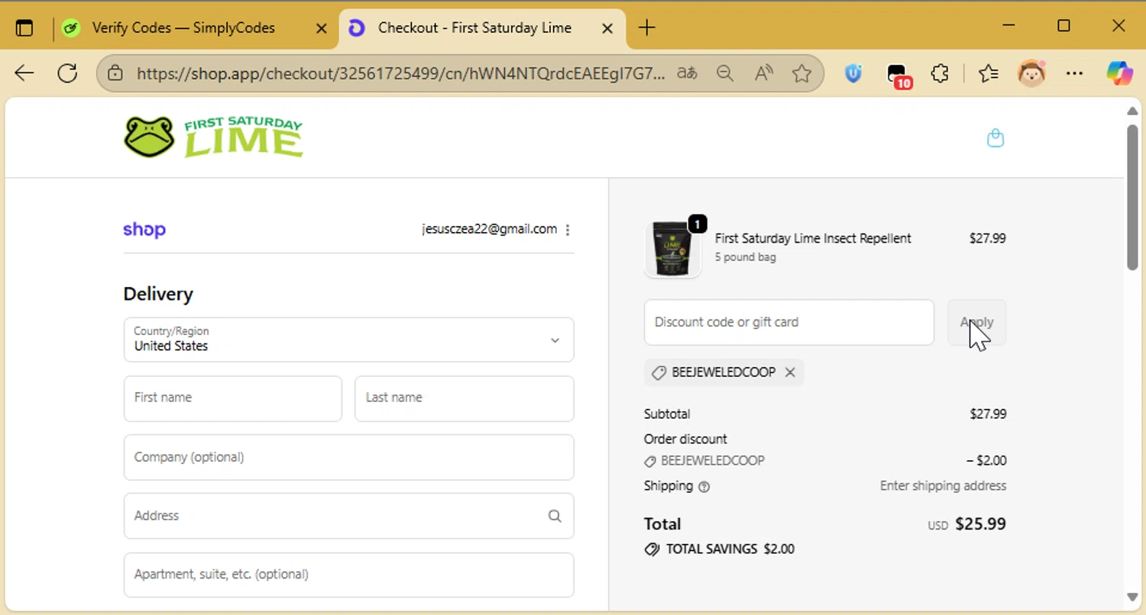Open Settings and more menu
This screenshot has width=1146, height=615.
[1074, 73]
